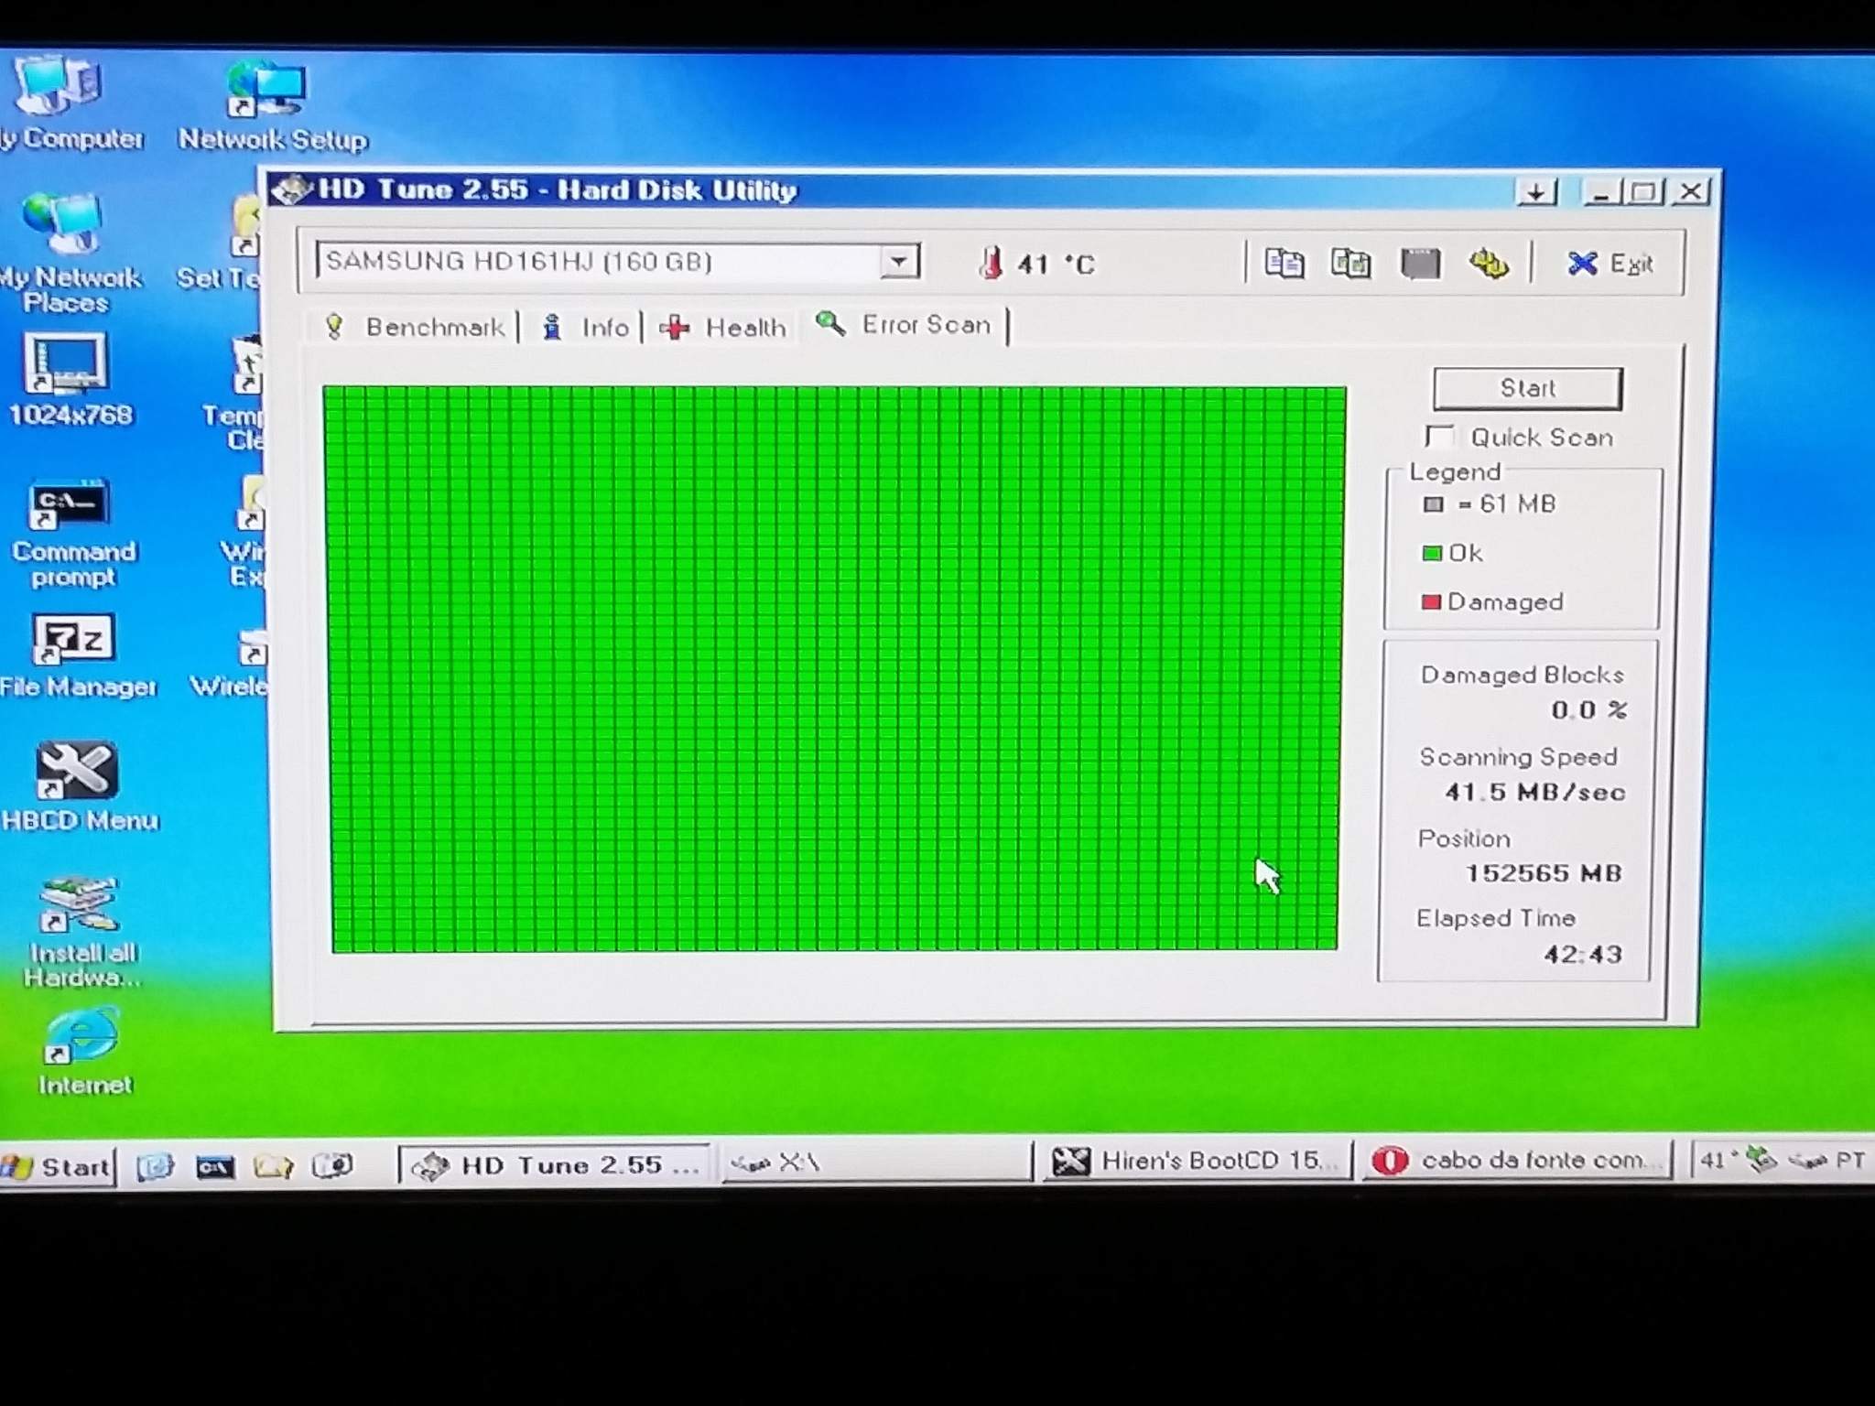The height and width of the screenshot is (1406, 1875).
Task: Click the Damaged Blocks 0.0 % value
Action: point(1588,709)
